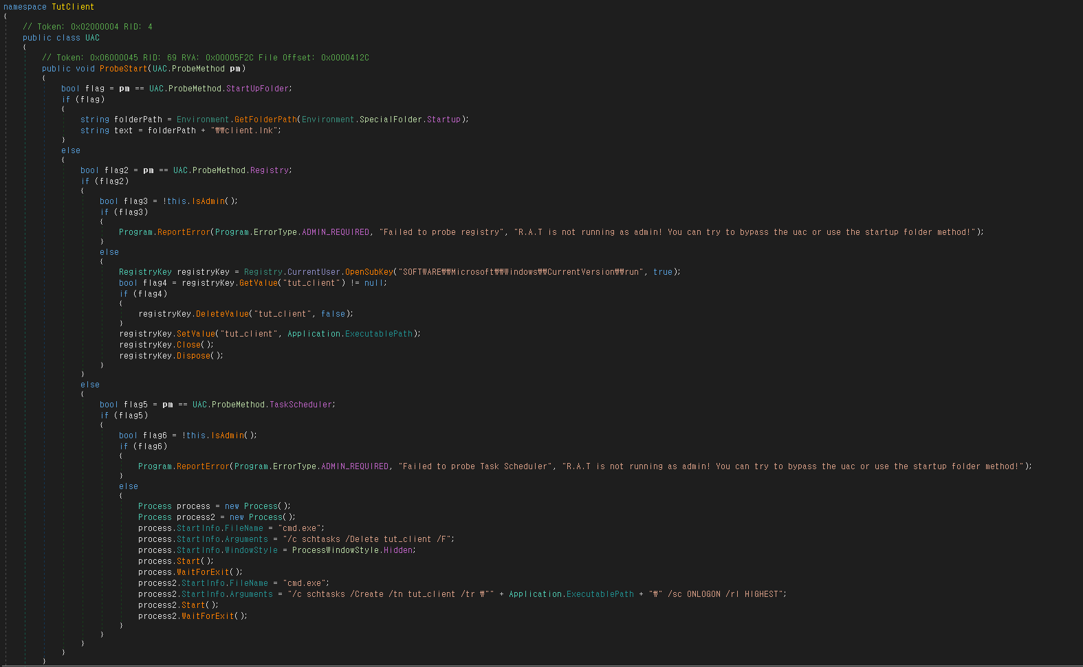Viewport: 1083px width, 667px height.
Task: Click SpecialFolder in the folderPath line
Action: pos(391,120)
